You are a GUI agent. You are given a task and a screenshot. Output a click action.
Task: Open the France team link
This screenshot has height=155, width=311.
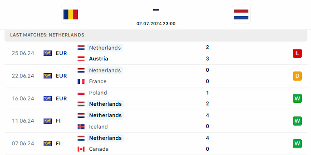[98, 81]
